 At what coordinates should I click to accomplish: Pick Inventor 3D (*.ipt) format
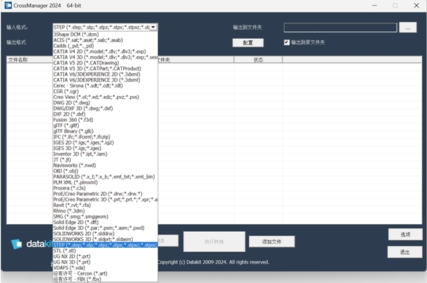tap(105, 154)
